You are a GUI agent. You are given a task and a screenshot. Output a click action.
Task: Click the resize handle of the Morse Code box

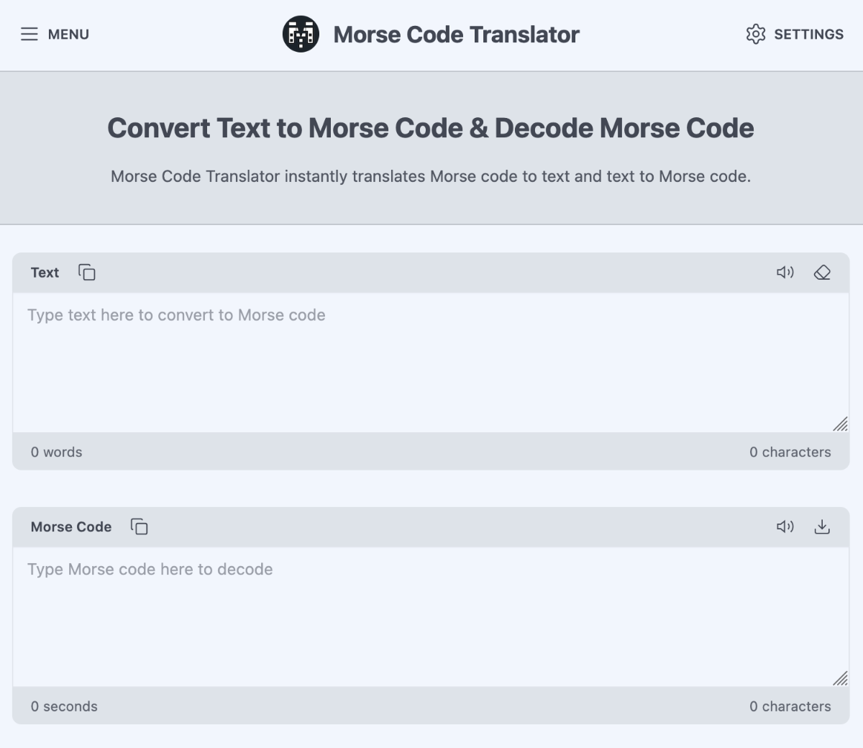(x=841, y=678)
